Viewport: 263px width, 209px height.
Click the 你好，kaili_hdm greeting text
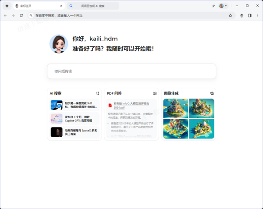(x=95, y=39)
